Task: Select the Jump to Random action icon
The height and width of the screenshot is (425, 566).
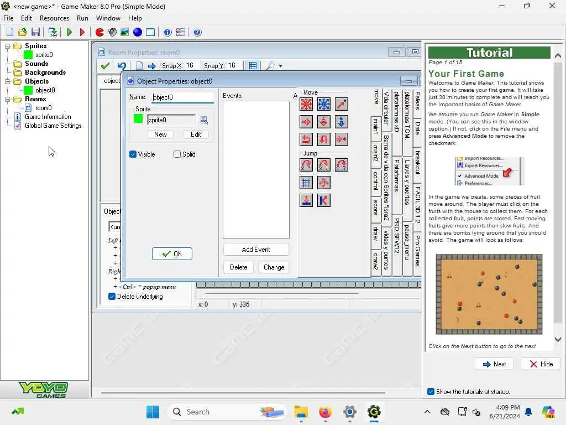Action: (x=342, y=165)
